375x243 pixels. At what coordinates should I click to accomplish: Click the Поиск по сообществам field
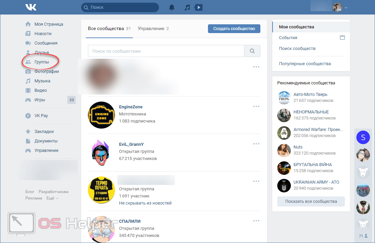pos(166,51)
